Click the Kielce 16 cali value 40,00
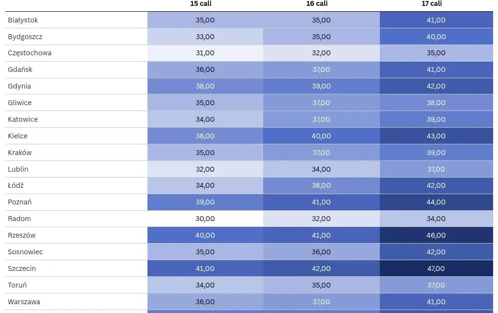The width and height of the screenshot is (498, 313). [x=321, y=136]
